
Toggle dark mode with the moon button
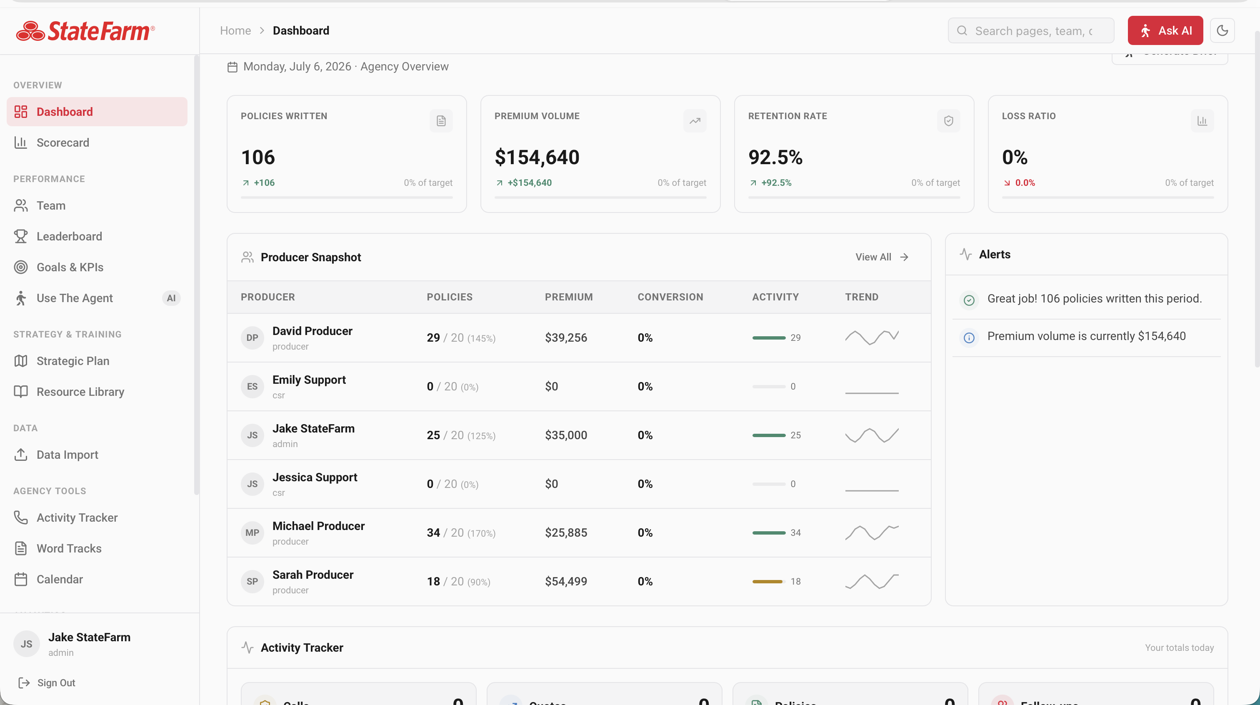(1222, 30)
